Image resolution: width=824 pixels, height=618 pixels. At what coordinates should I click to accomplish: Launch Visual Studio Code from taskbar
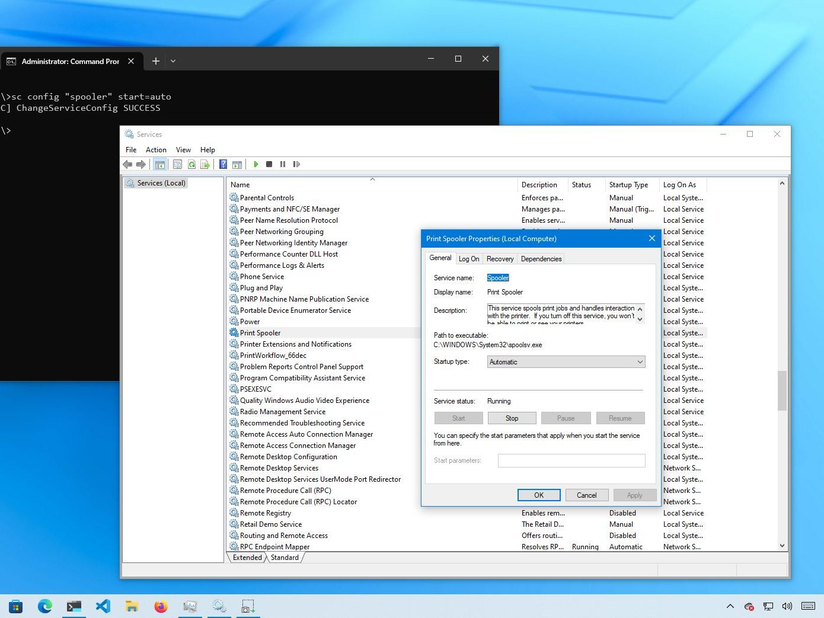click(103, 606)
